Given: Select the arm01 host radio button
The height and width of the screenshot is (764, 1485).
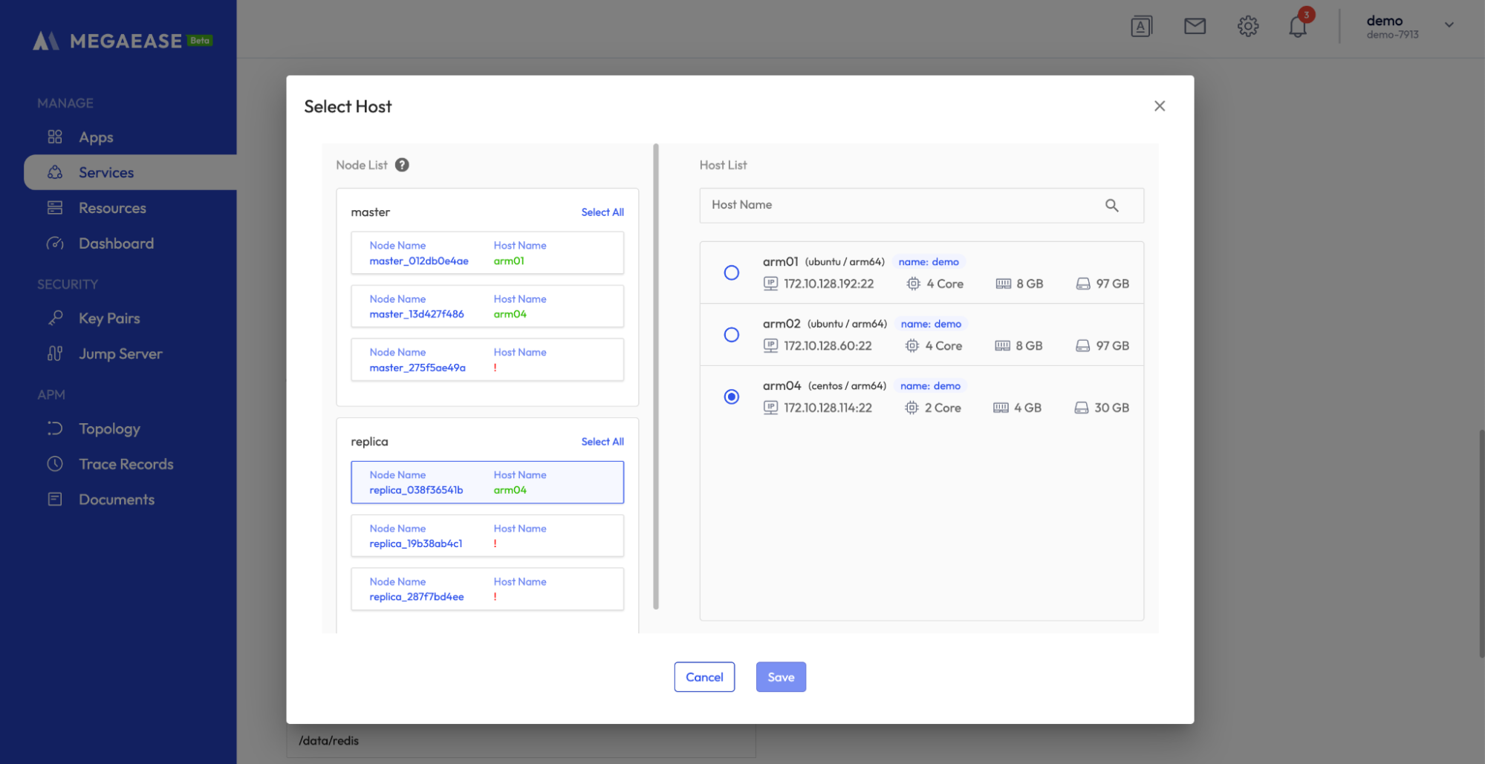Looking at the screenshot, I should point(732,272).
